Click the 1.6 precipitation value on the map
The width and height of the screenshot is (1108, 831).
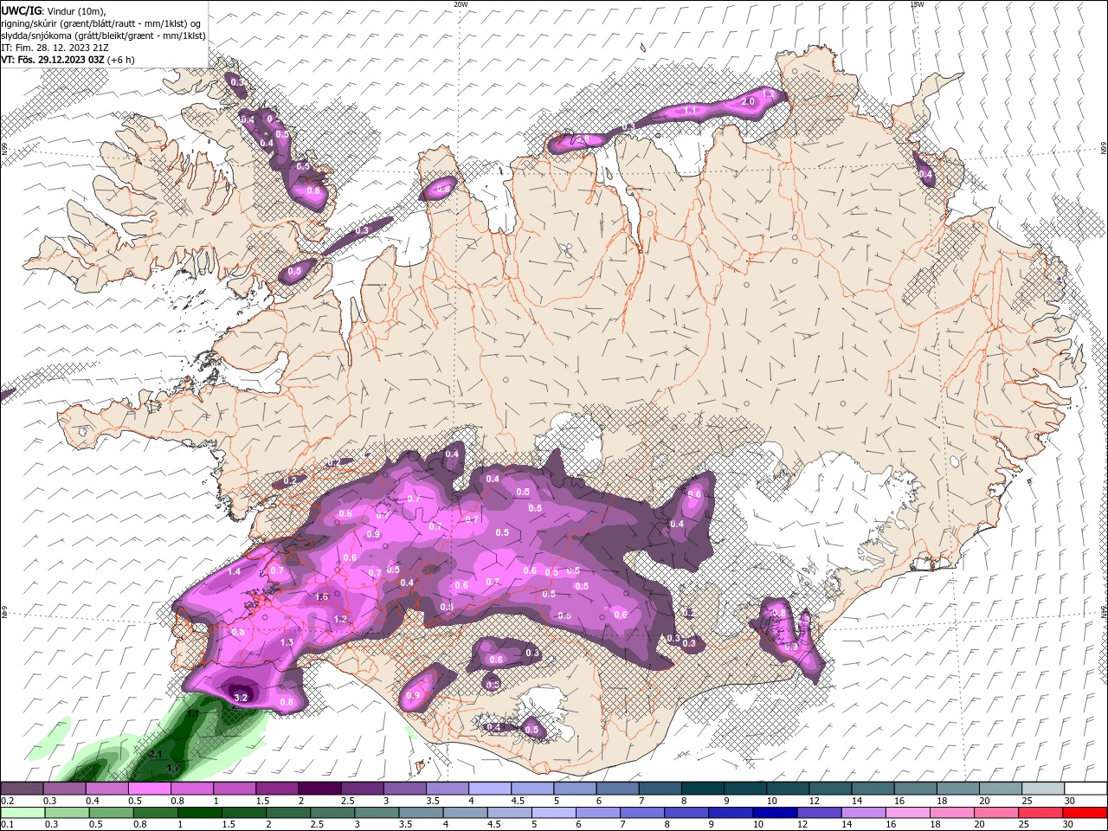pyautogui.click(x=322, y=597)
